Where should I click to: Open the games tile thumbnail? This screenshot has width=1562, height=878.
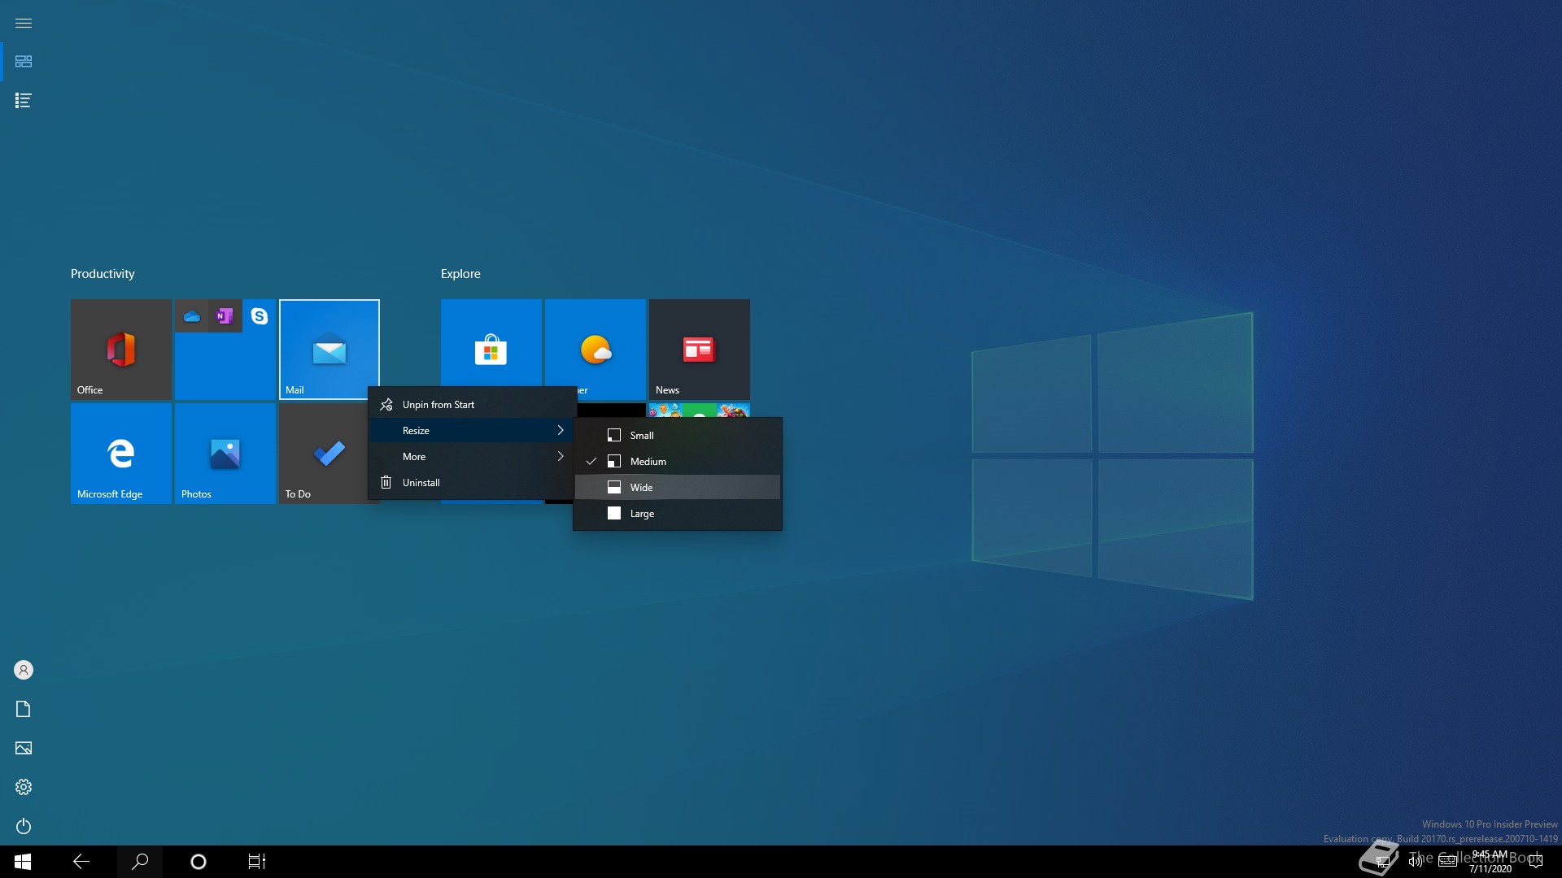[700, 410]
